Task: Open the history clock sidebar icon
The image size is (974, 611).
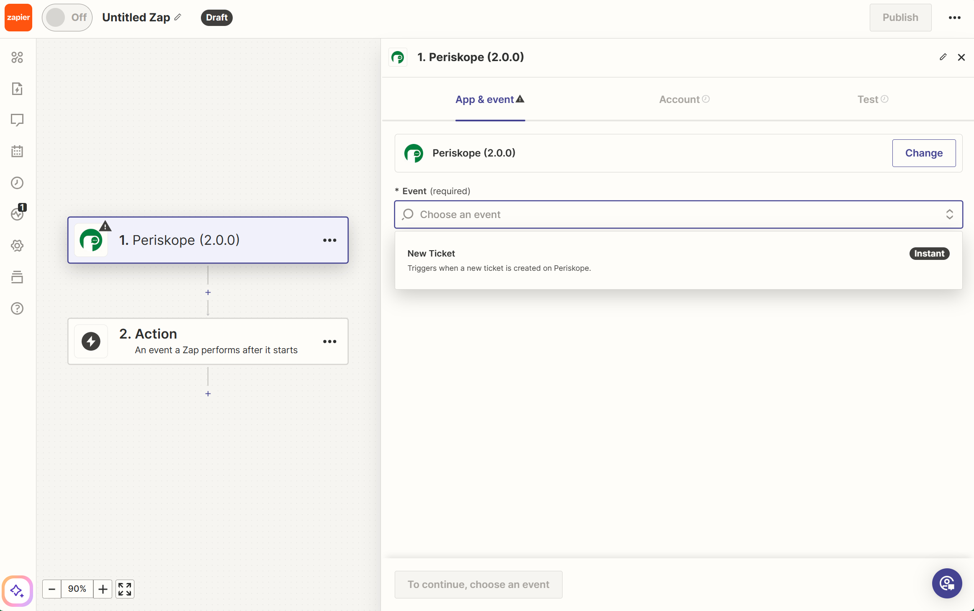Action: tap(17, 183)
